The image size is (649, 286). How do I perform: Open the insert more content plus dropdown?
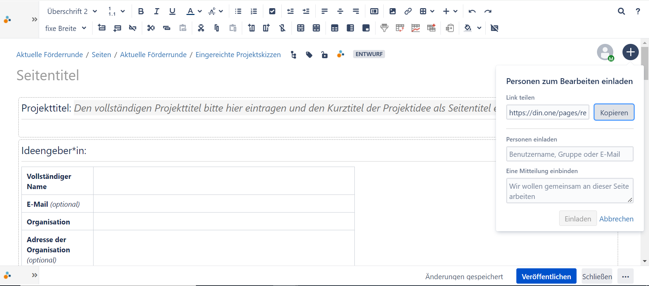click(x=450, y=11)
